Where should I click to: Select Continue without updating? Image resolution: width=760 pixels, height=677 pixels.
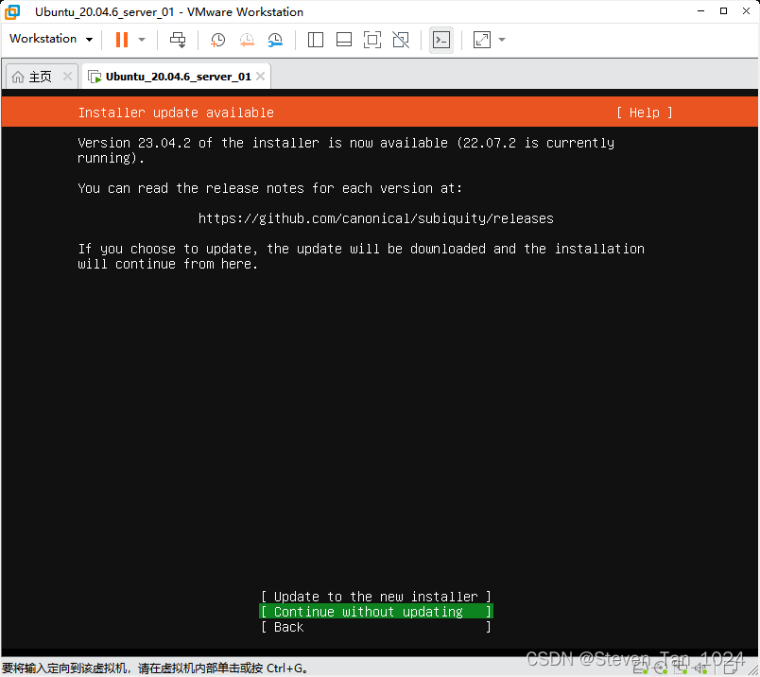coord(376,612)
